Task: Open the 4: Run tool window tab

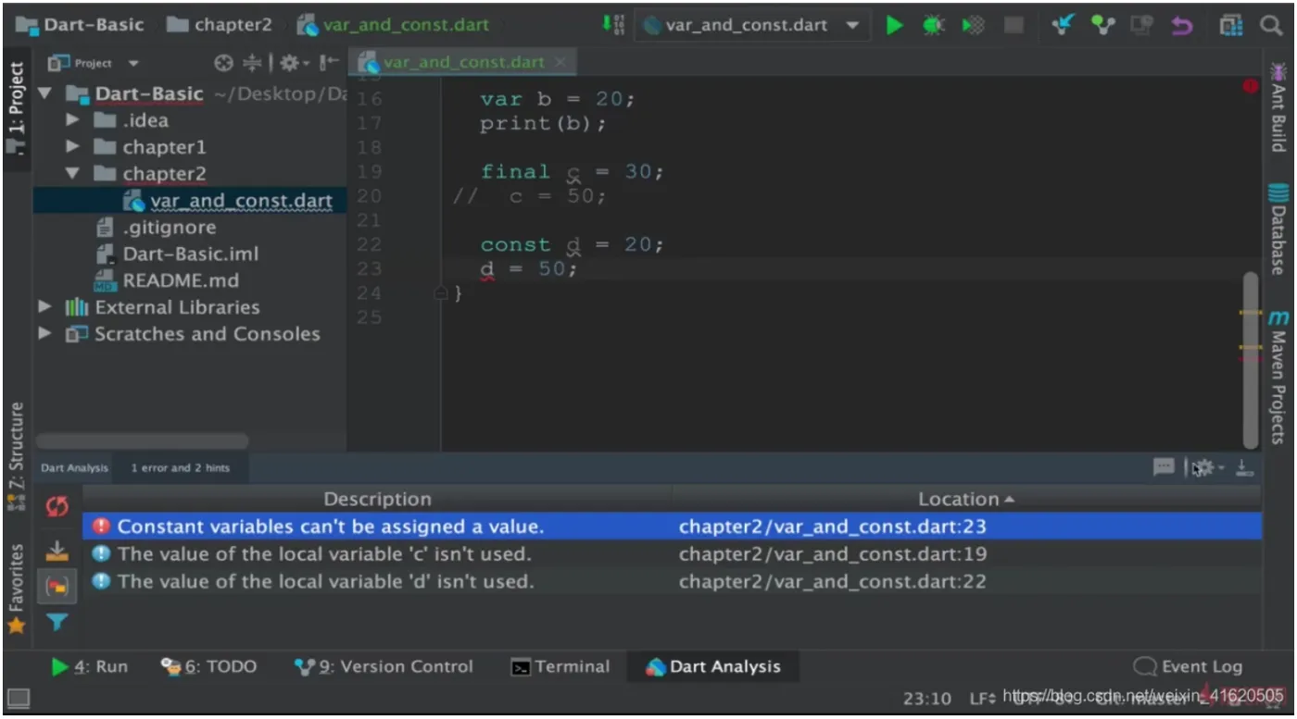Action: tap(90, 666)
